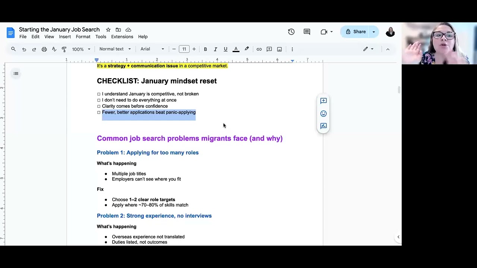Tick 'I don't need to do everything' checkbox
477x268 pixels.
[x=99, y=100]
